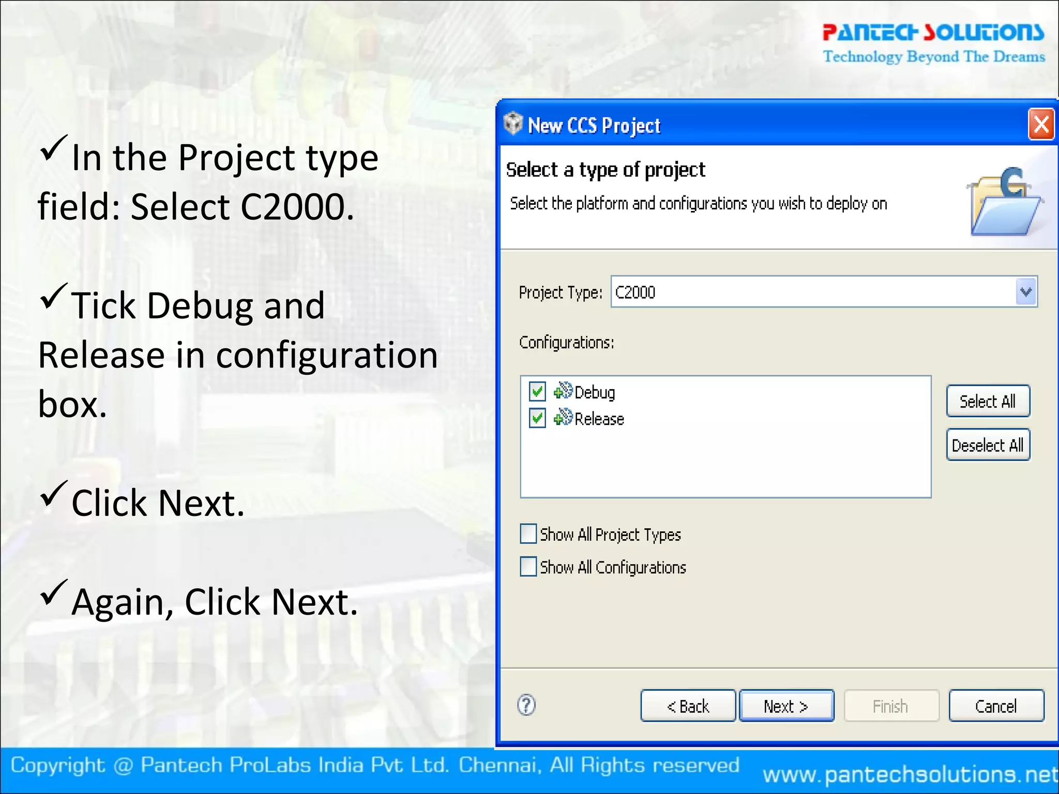1059x794 pixels.
Task: Click the www.pantechsolutions.net link
Action: click(910, 775)
